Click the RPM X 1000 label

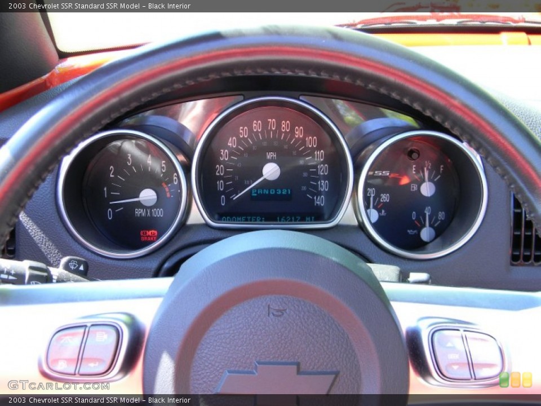pos(149,213)
